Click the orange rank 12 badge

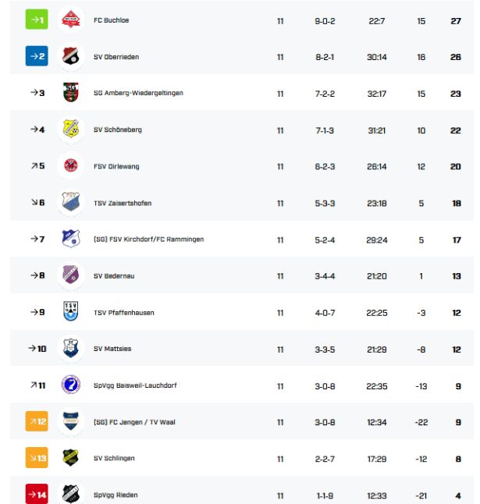coord(37,422)
